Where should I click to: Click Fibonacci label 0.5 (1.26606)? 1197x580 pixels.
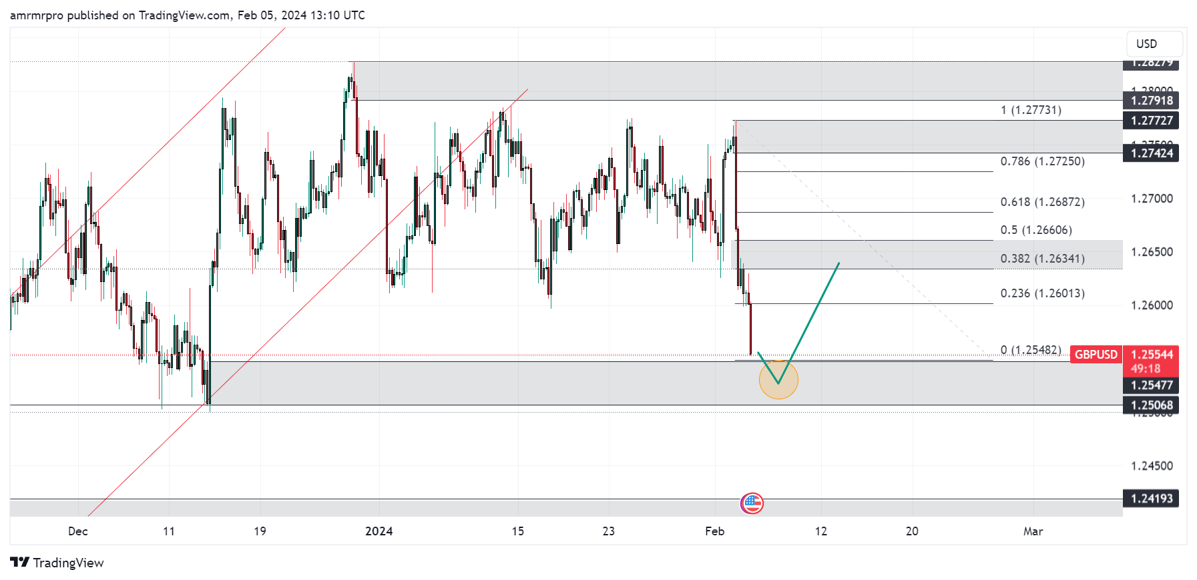(1036, 230)
